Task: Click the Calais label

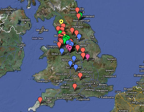Action: click(118, 92)
